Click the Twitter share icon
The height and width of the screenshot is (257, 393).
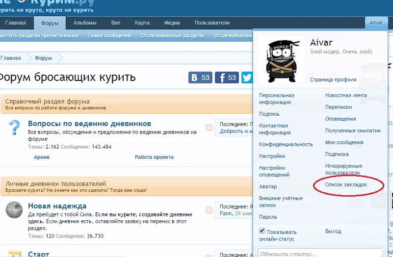pyautogui.click(x=247, y=77)
